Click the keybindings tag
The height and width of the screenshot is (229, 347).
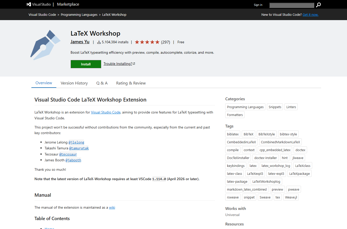click(236, 166)
